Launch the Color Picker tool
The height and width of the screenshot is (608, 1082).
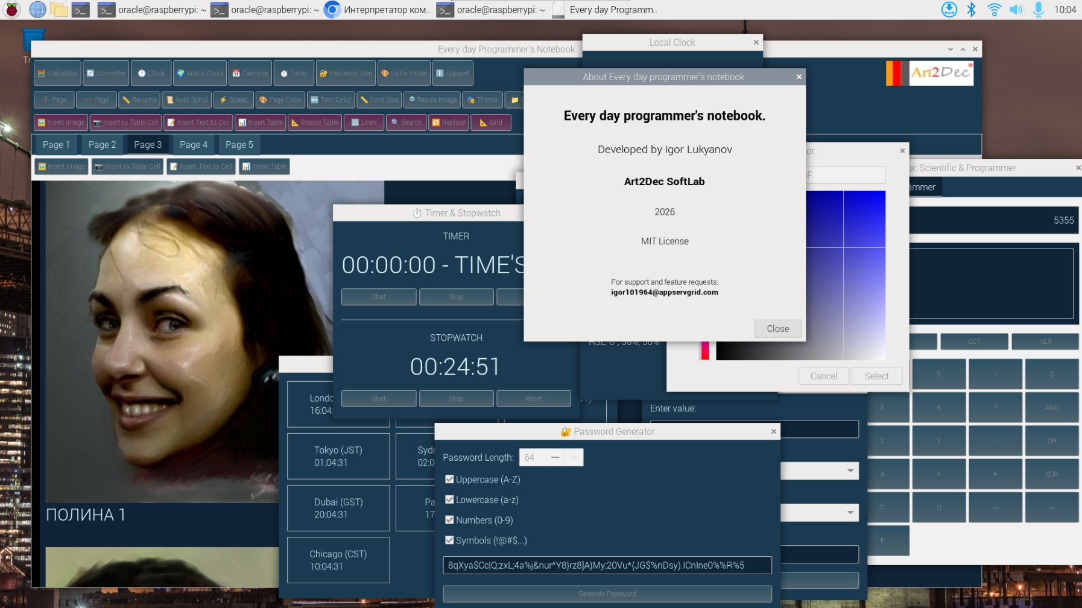click(404, 74)
